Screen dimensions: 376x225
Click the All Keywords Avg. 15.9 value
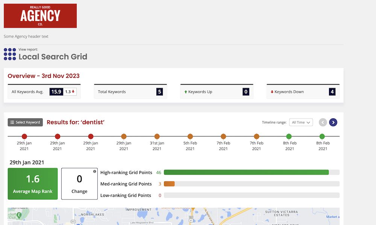(56, 92)
